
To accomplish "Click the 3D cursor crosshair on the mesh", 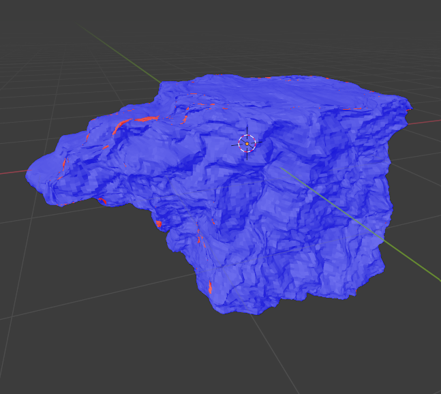I will pyautogui.click(x=247, y=143).
